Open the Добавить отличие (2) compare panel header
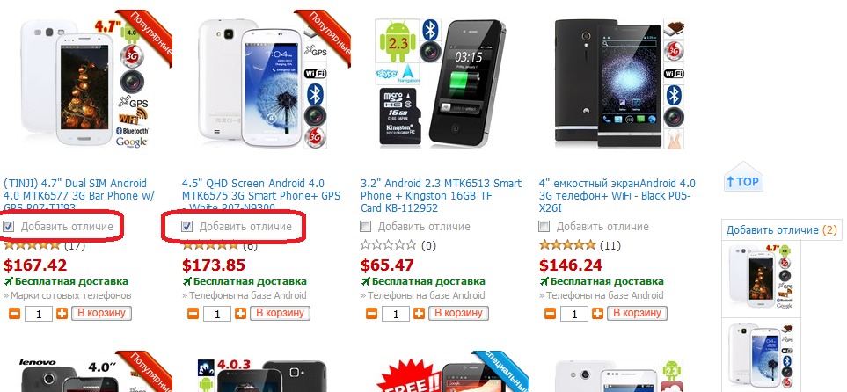Viewport: 847px width, 392px height. click(x=780, y=230)
